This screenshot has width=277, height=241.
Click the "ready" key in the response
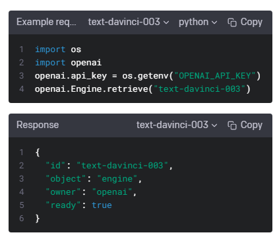pos(63,205)
